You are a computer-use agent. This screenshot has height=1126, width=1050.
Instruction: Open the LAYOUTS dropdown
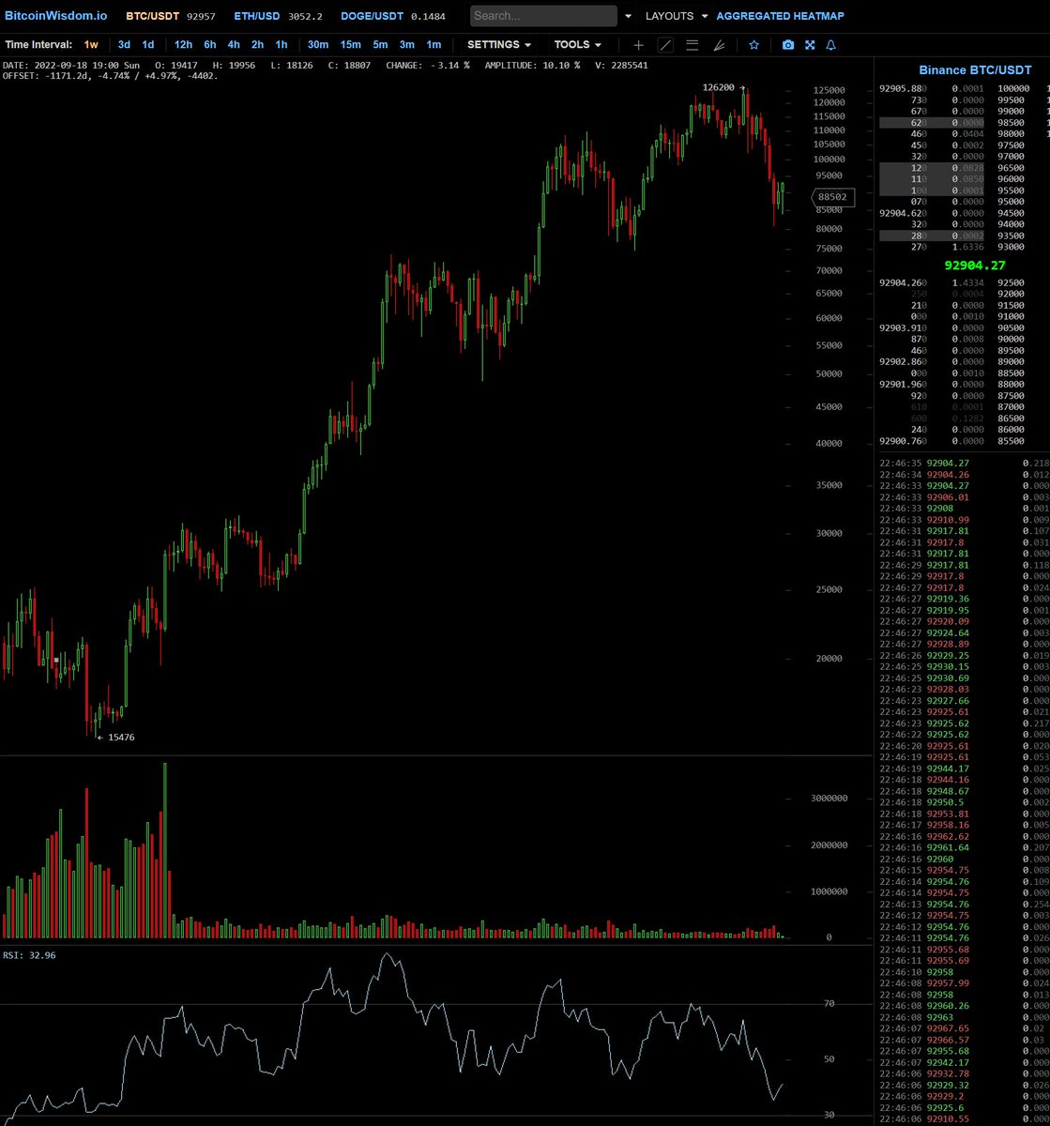click(676, 16)
